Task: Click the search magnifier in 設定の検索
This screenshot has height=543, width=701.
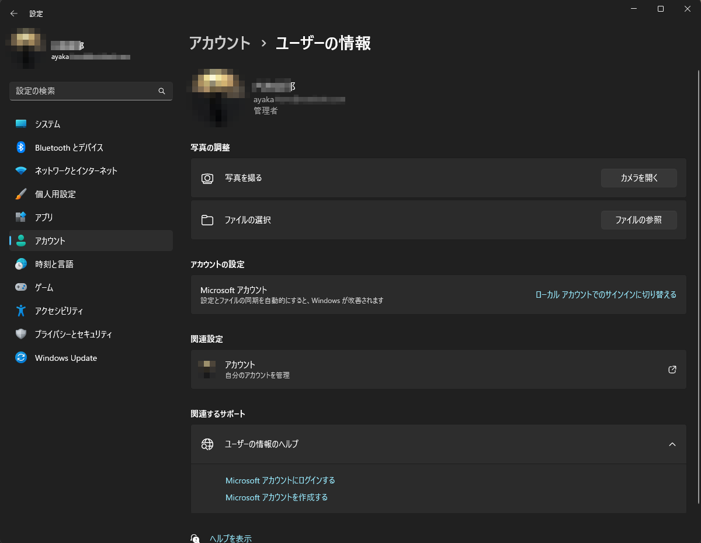Action: tap(161, 91)
